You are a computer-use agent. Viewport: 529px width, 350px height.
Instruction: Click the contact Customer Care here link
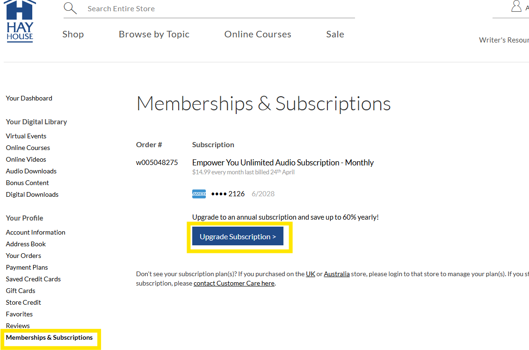[x=234, y=283]
